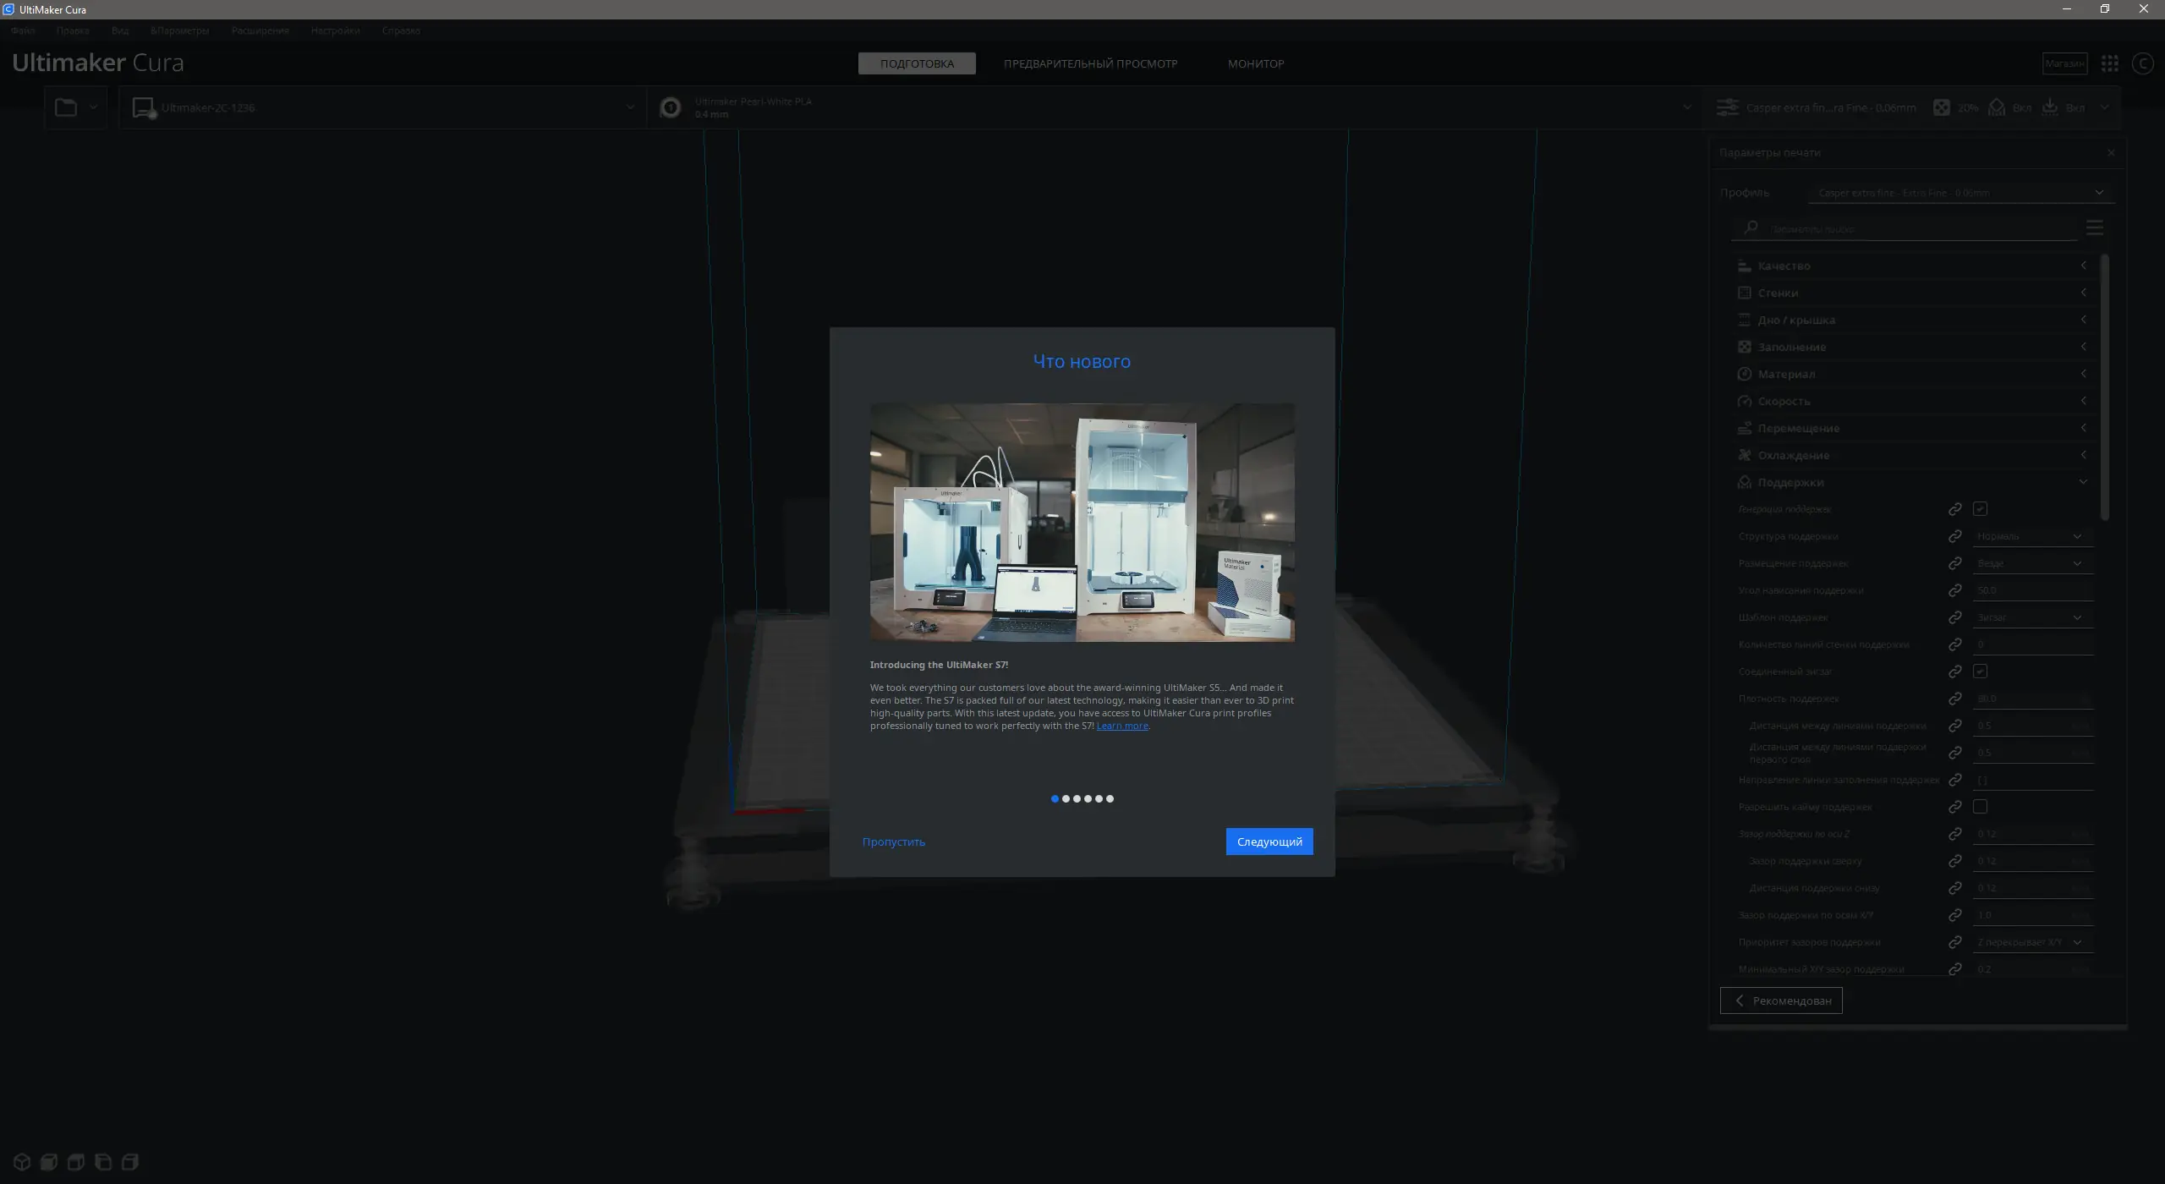Viewport: 2165px width, 1184px height.
Task: Open the Монитор tab
Action: tap(1256, 63)
